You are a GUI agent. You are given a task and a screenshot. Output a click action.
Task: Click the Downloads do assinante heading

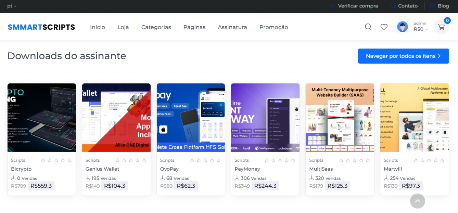[x=67, y=56]
